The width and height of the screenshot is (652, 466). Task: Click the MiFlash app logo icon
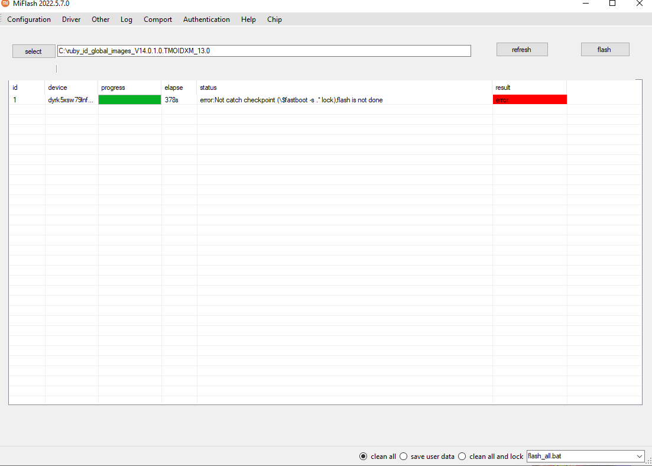[5, 4]
